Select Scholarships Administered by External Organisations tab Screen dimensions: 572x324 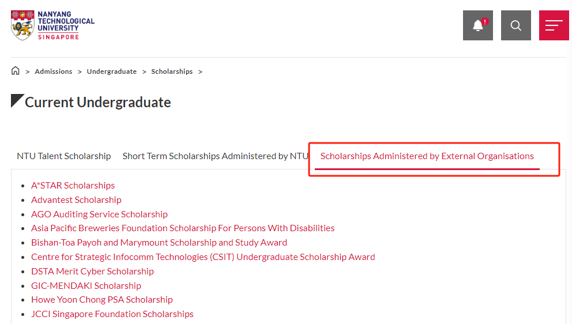click(427, 156)
